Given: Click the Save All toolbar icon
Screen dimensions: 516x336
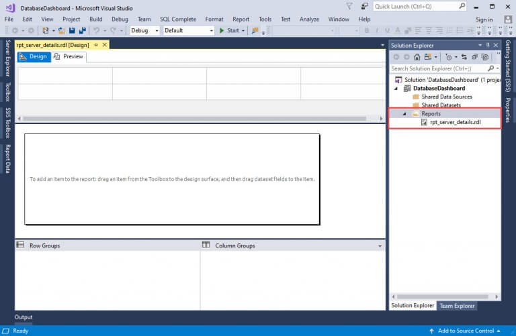Looking at the screenshot, I should pos(82,31).
